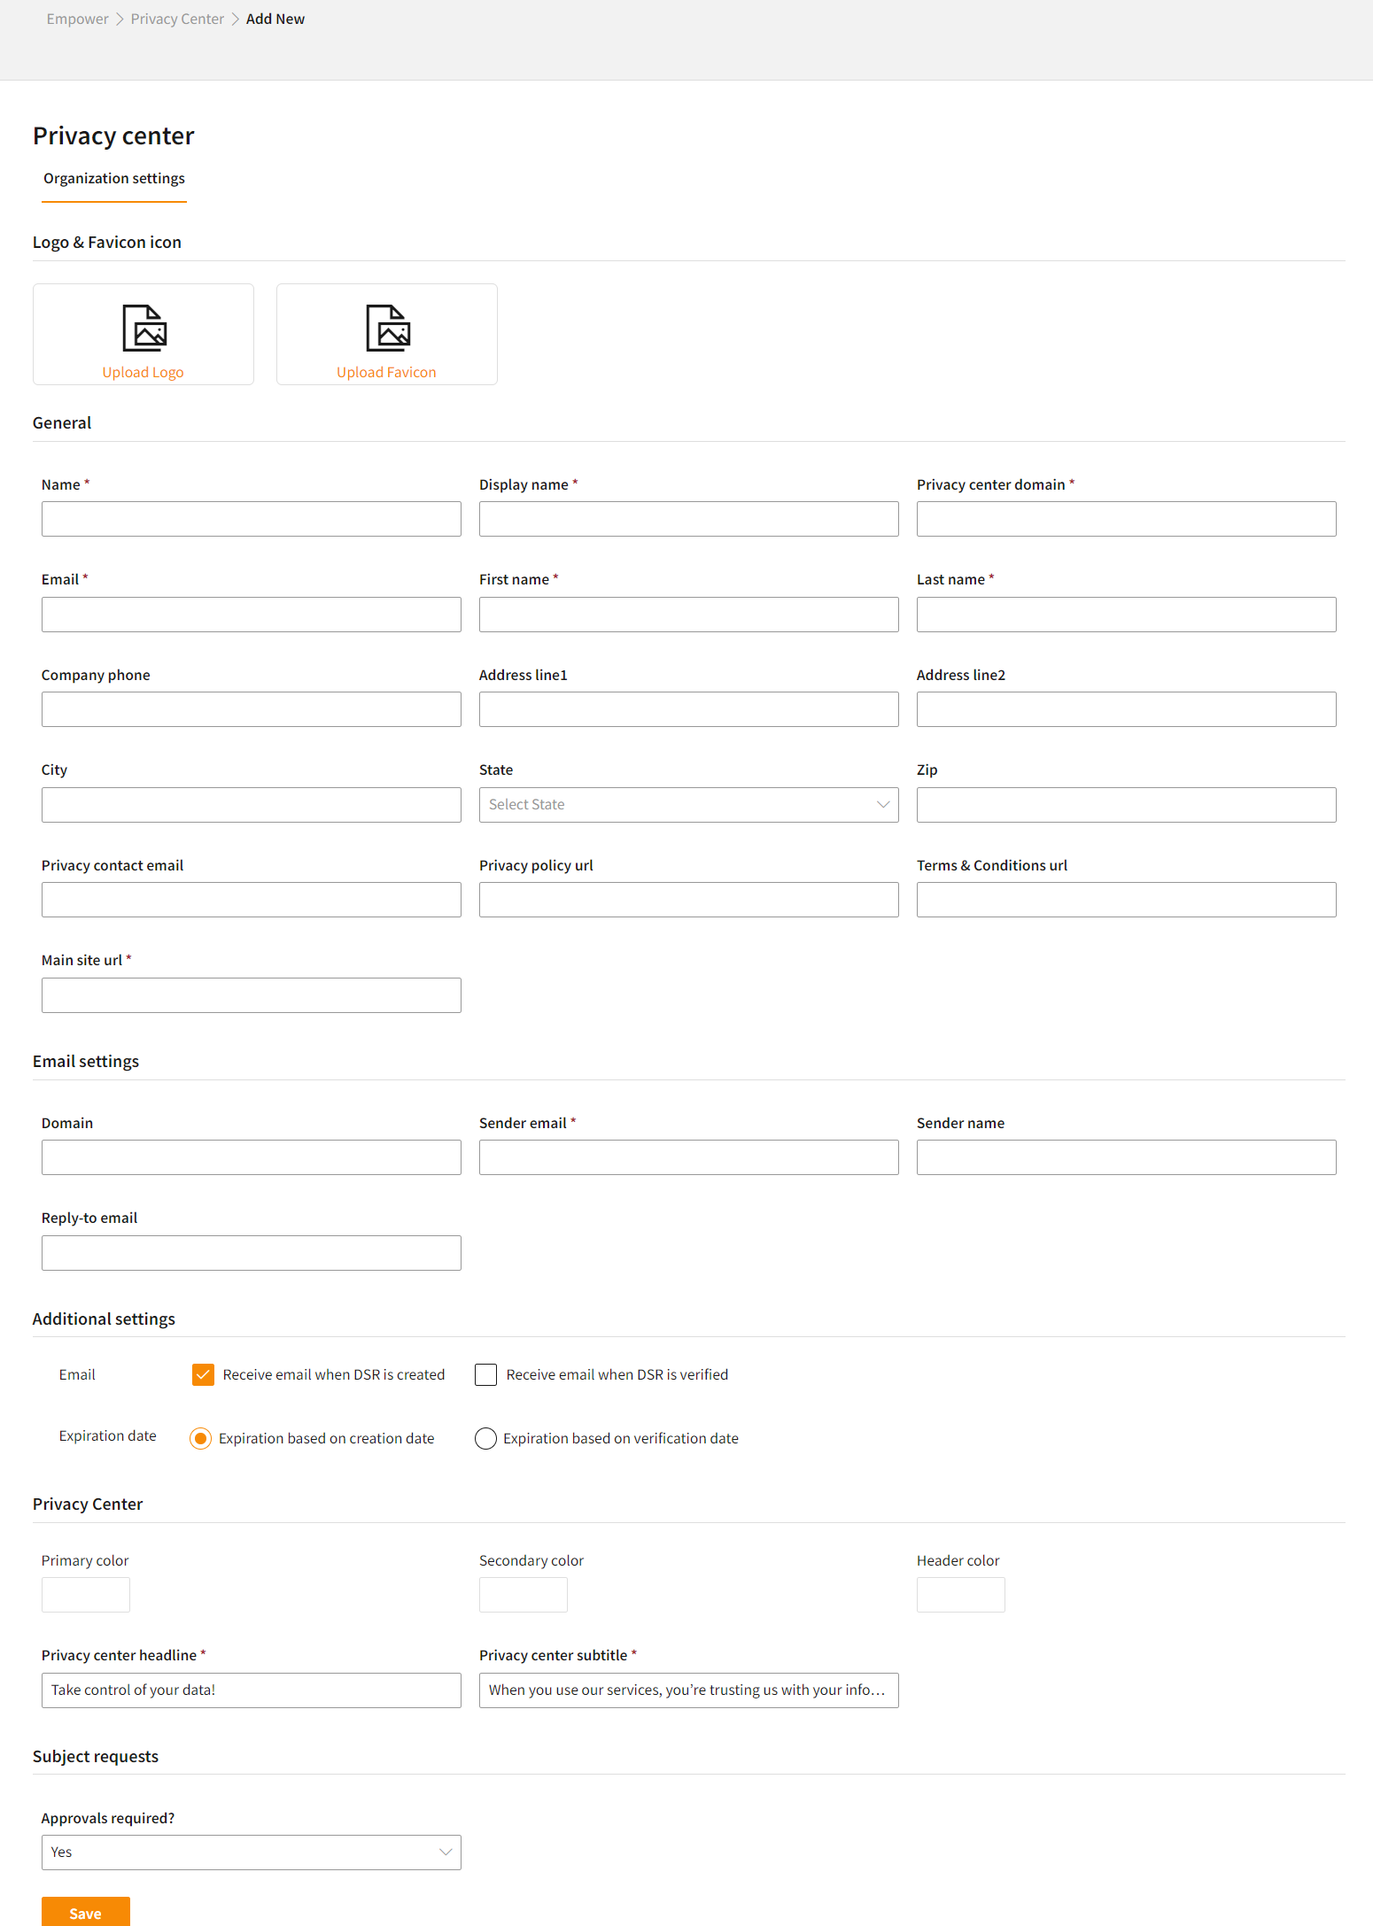
Task: Save the privacy center settings
Action: click(86, 1913)
